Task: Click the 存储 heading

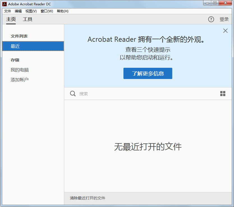Action: click(x=15, y=60)
